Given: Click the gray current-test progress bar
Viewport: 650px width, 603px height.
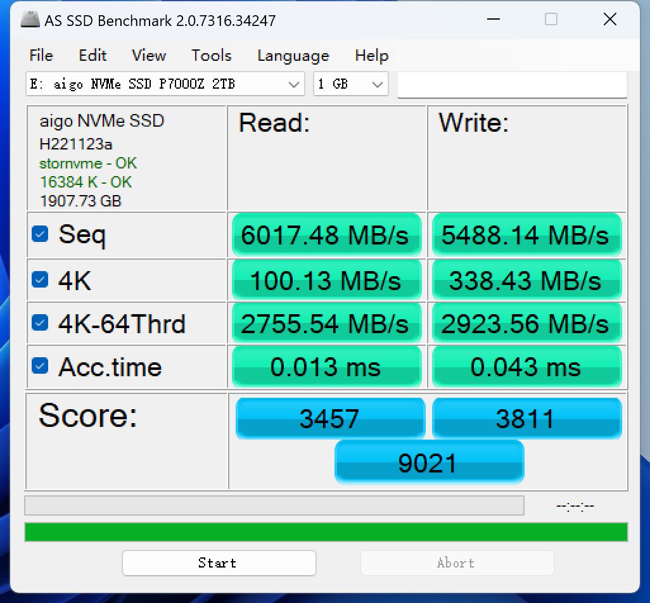Looking at the screenshot, I should click(274, 505).
